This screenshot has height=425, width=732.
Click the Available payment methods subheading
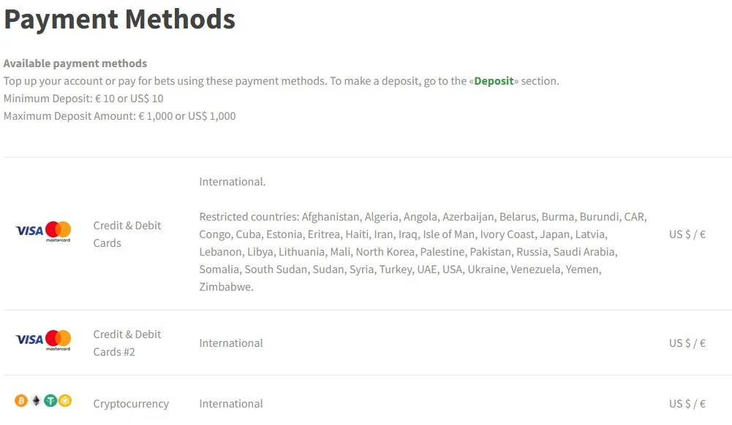tap(75, 64)
